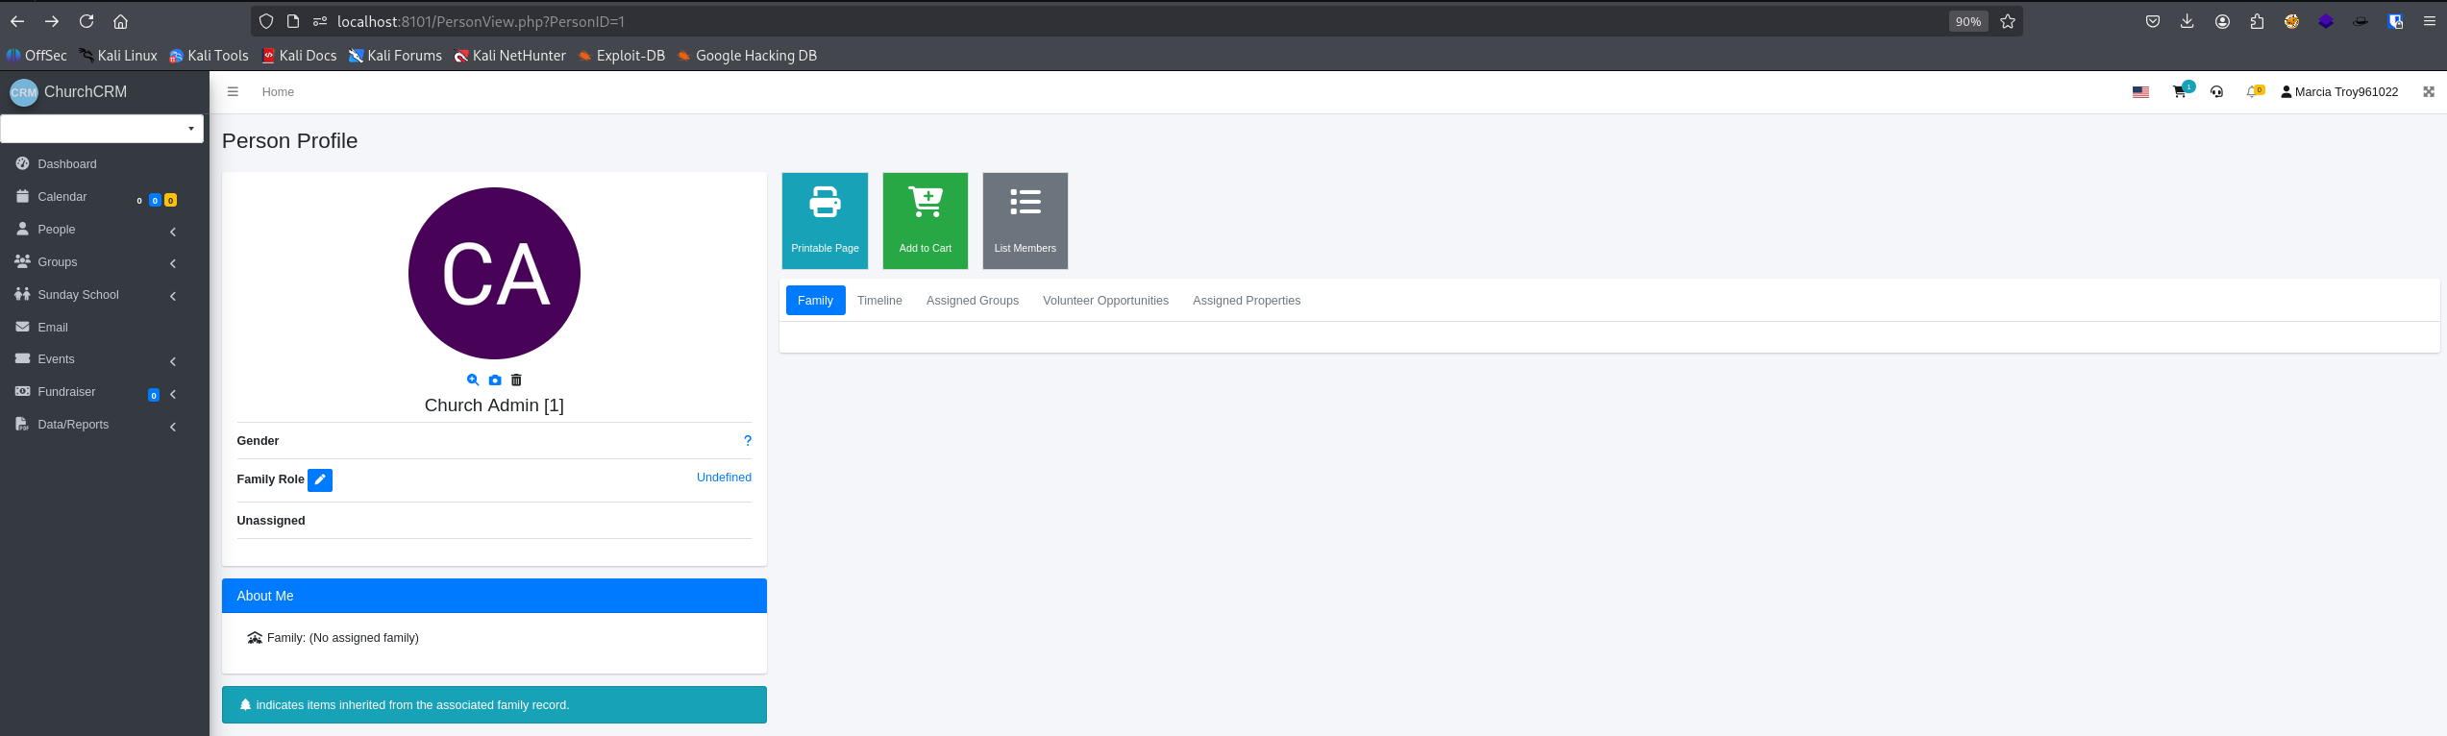This screenshot has height=736, width=2447.
Task: Click the Gender question mark link
Action: pos(748,441)
